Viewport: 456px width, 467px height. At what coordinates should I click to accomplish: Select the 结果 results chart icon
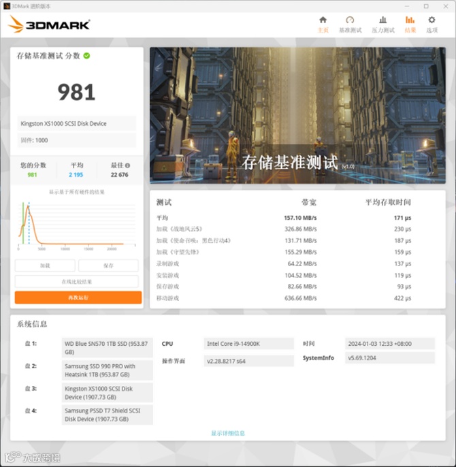[410, 20]
